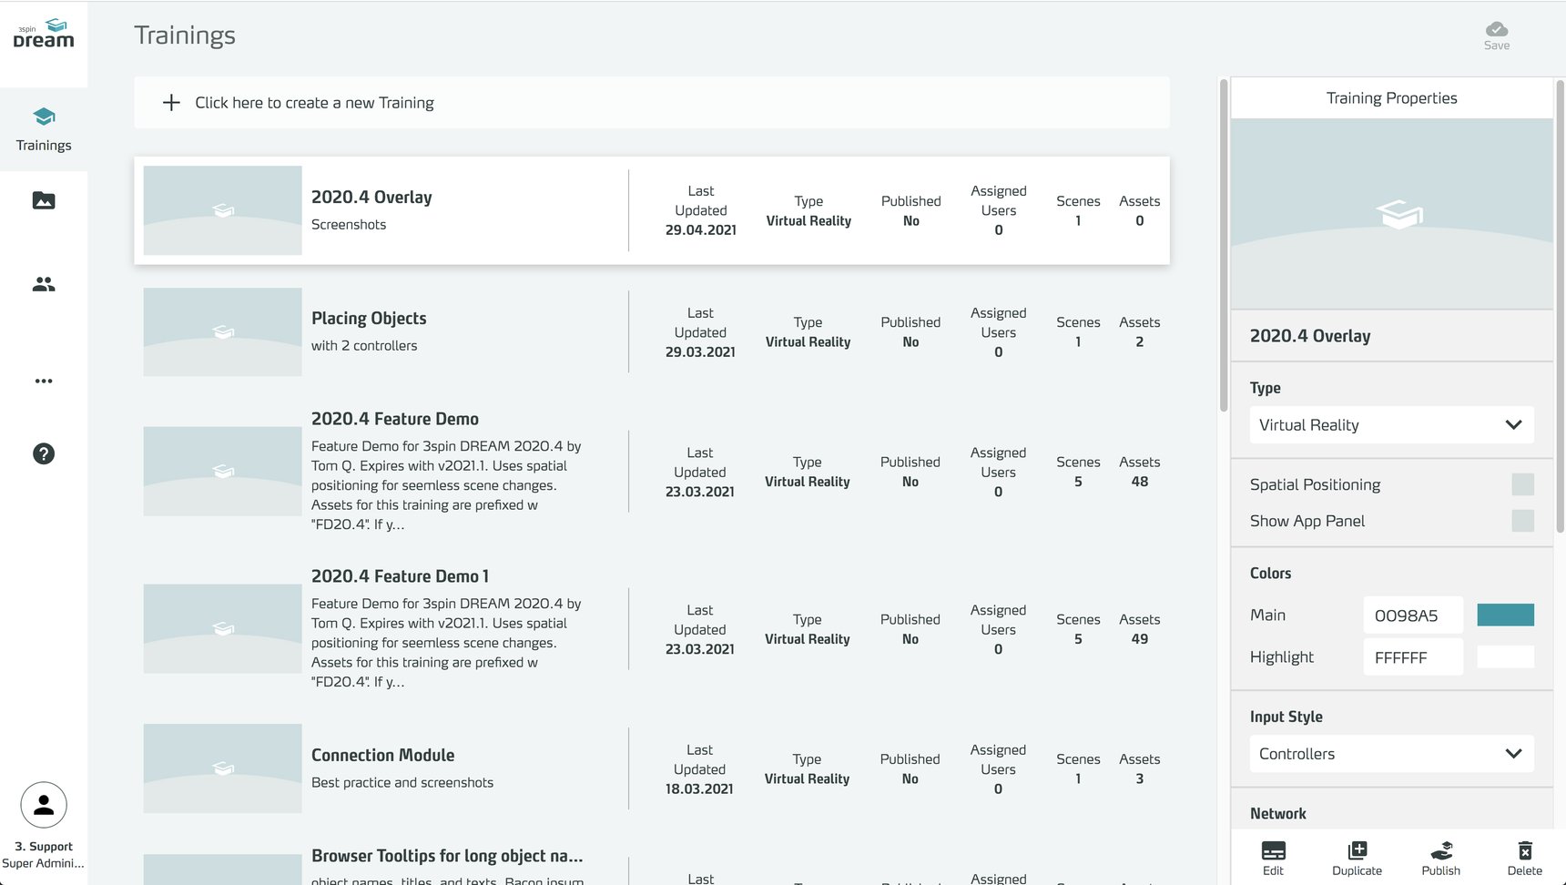Publish the training with the Publish icon

click(x=1439, y=856)
